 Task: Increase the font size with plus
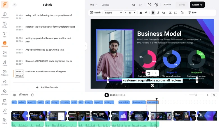click(134, 13)
